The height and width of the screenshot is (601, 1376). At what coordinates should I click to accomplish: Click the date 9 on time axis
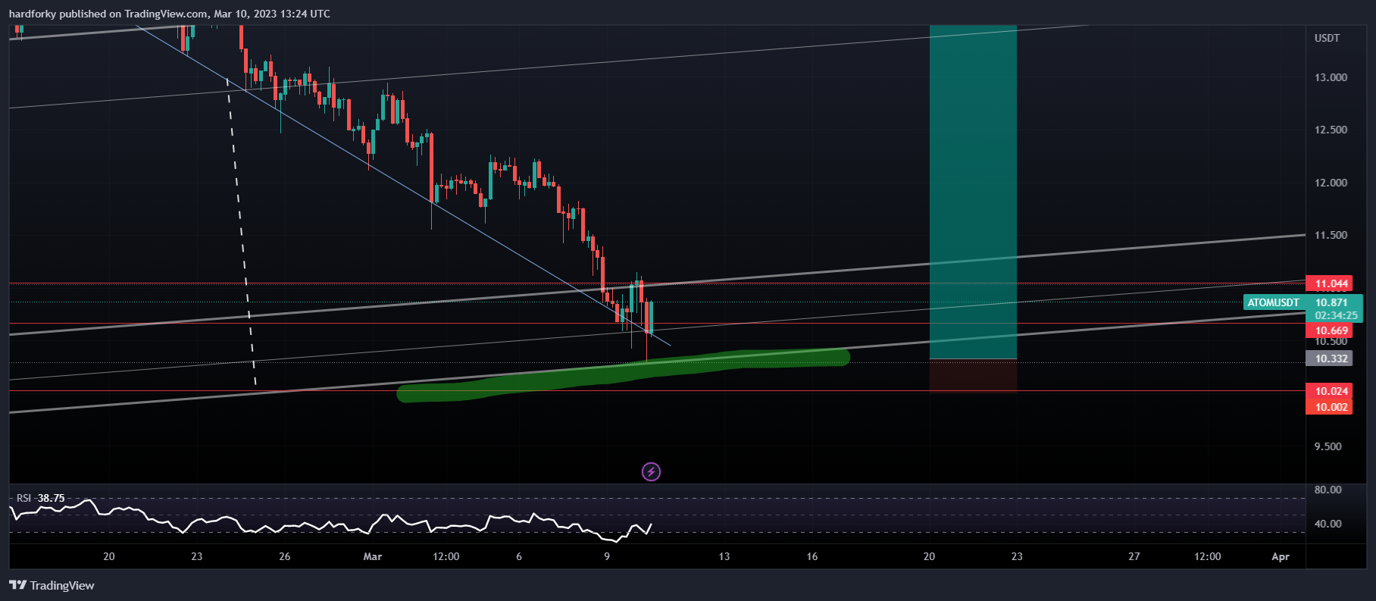(607, 556)
